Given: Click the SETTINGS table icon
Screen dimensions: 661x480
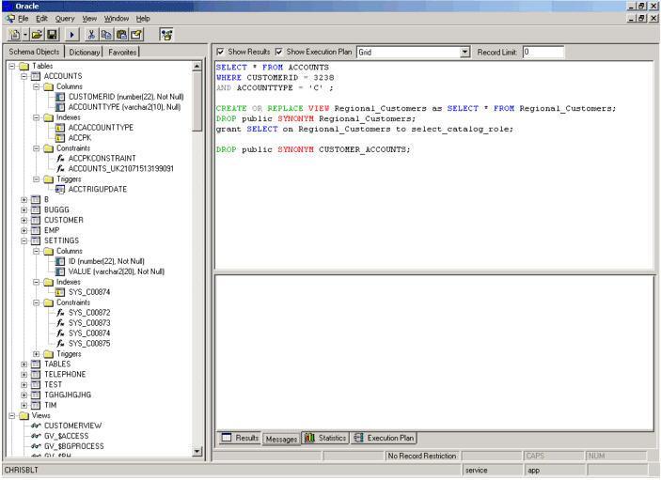Looking at the screenshot, I should [x=37, y=240].
